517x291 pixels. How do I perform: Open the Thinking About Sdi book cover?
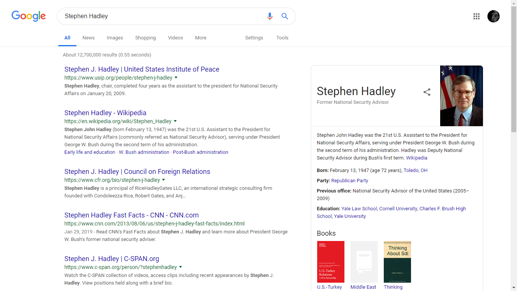[397, 262]
